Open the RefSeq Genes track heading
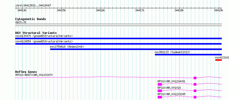Screen dimensions: 229x100 (x=26, y=72)
